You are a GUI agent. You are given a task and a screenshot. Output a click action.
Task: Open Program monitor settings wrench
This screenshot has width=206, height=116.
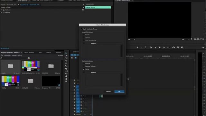pos(192,39)
